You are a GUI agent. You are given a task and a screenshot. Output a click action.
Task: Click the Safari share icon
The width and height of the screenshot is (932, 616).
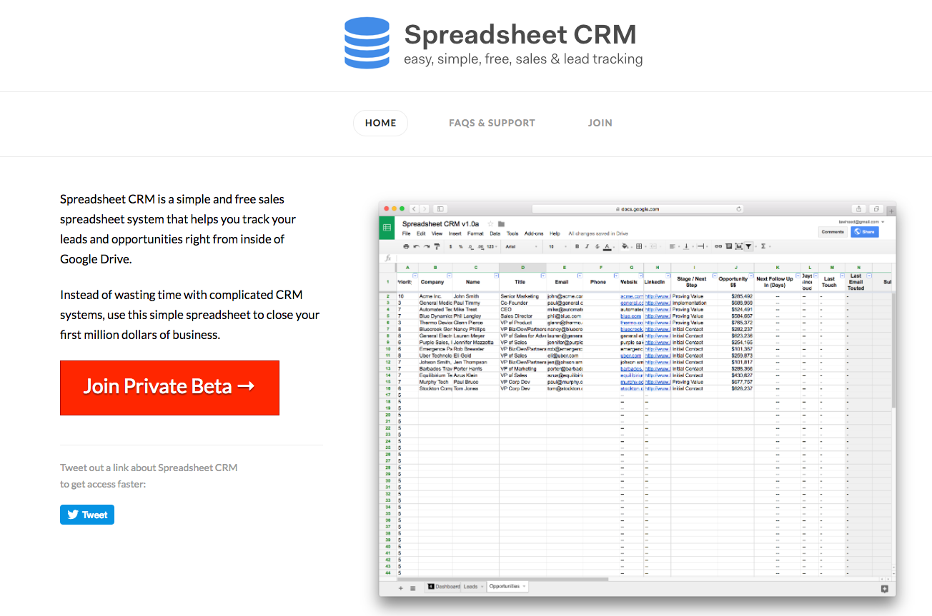[x=858, y=209]
